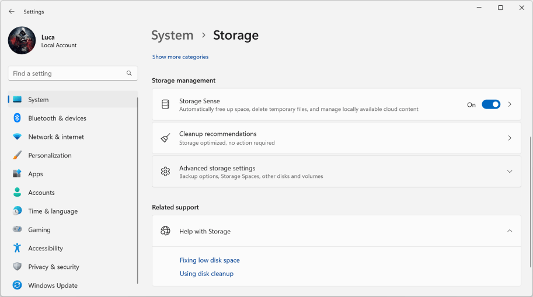
Task: Open Fixing low disk space link
Action: [210, 260]
